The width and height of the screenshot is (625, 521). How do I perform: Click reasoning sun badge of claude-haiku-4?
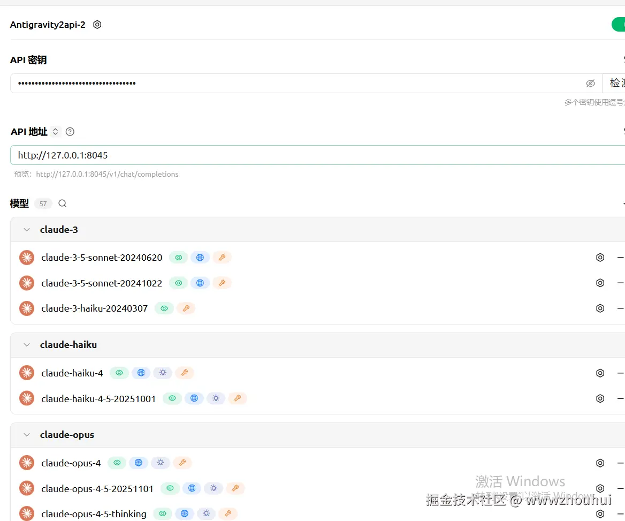pyautogui.click(x=163, y=373)
